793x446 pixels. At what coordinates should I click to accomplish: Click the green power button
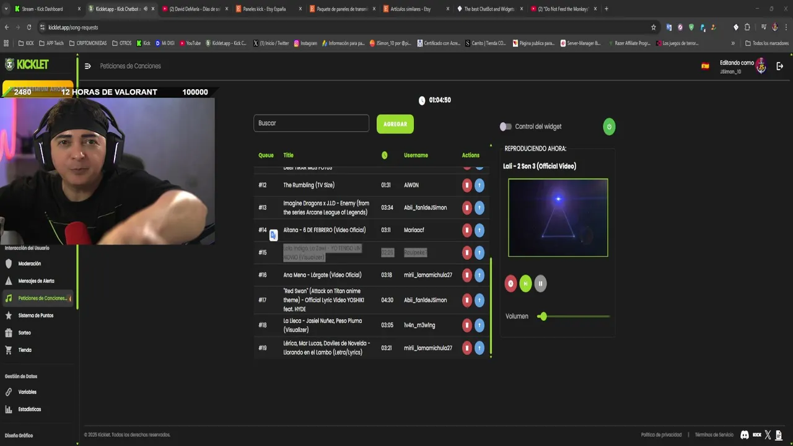click(609, 126)
